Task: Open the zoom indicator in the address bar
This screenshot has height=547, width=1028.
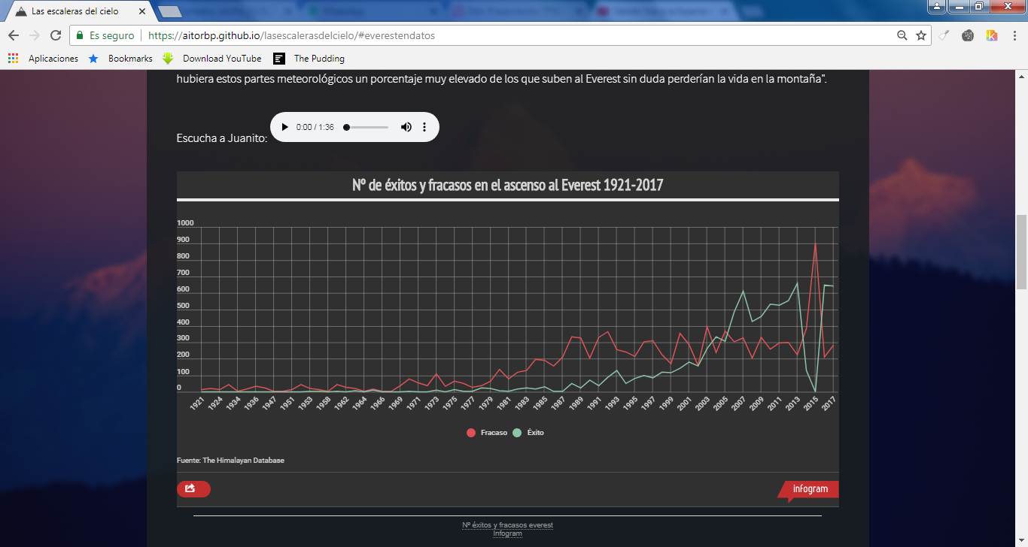Action: 902,35
